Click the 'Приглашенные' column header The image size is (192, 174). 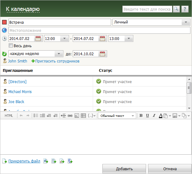[18, 71]
